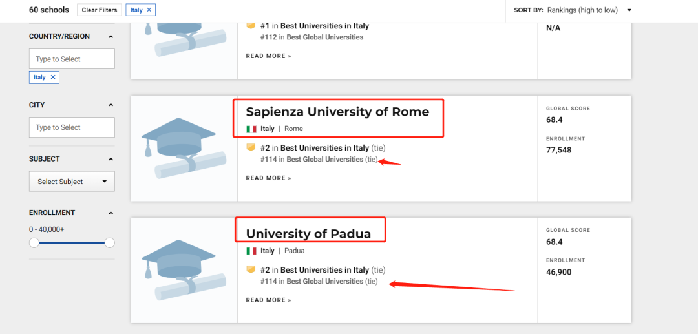This screenshot has width=698, height=334.
Task: Click the Clear Filters button
Action: (99, 10)
